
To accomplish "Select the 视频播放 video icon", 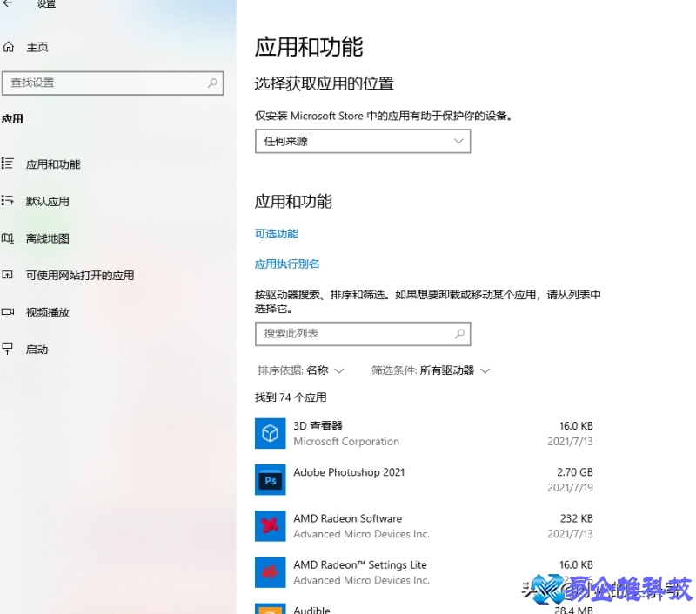I will [x=8, y=312].
